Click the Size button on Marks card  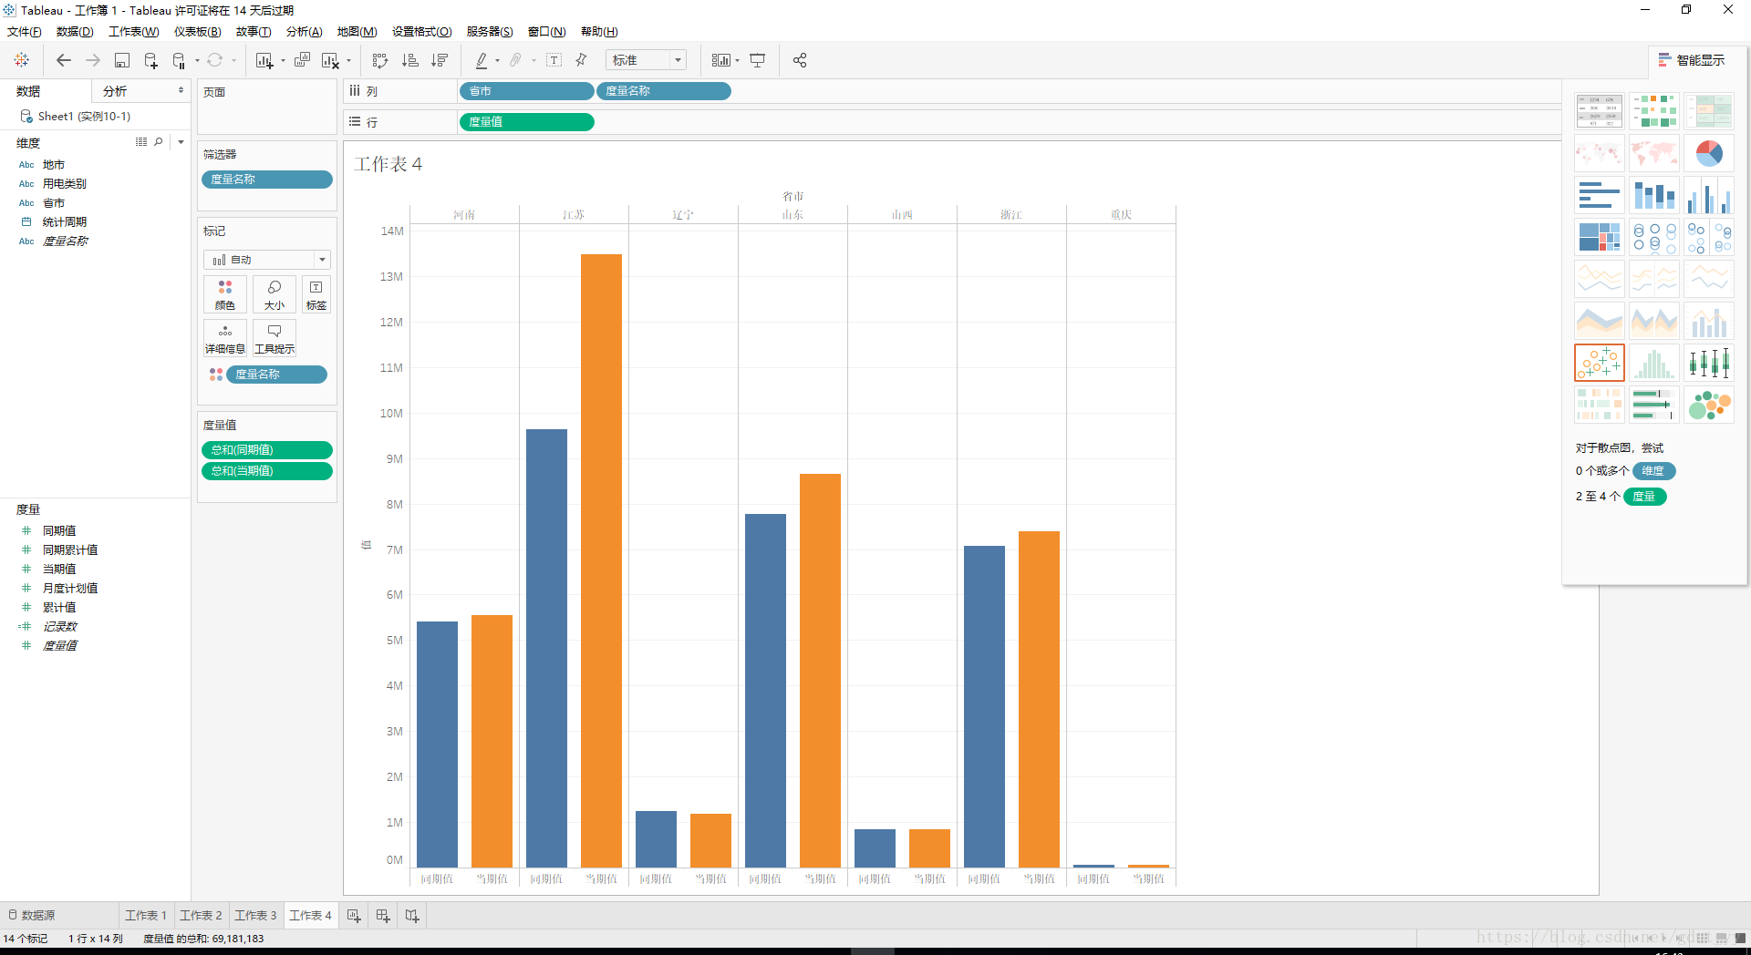coord(275,295)
